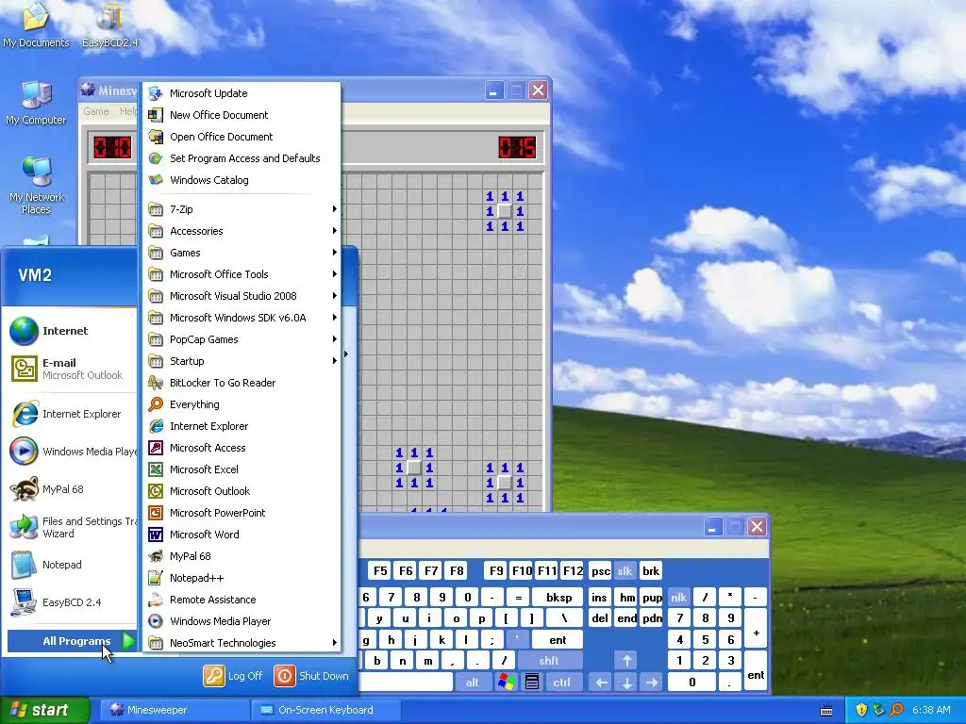Toggle the alt key on keyboard

pyautogui.click(x=472, y=683)
